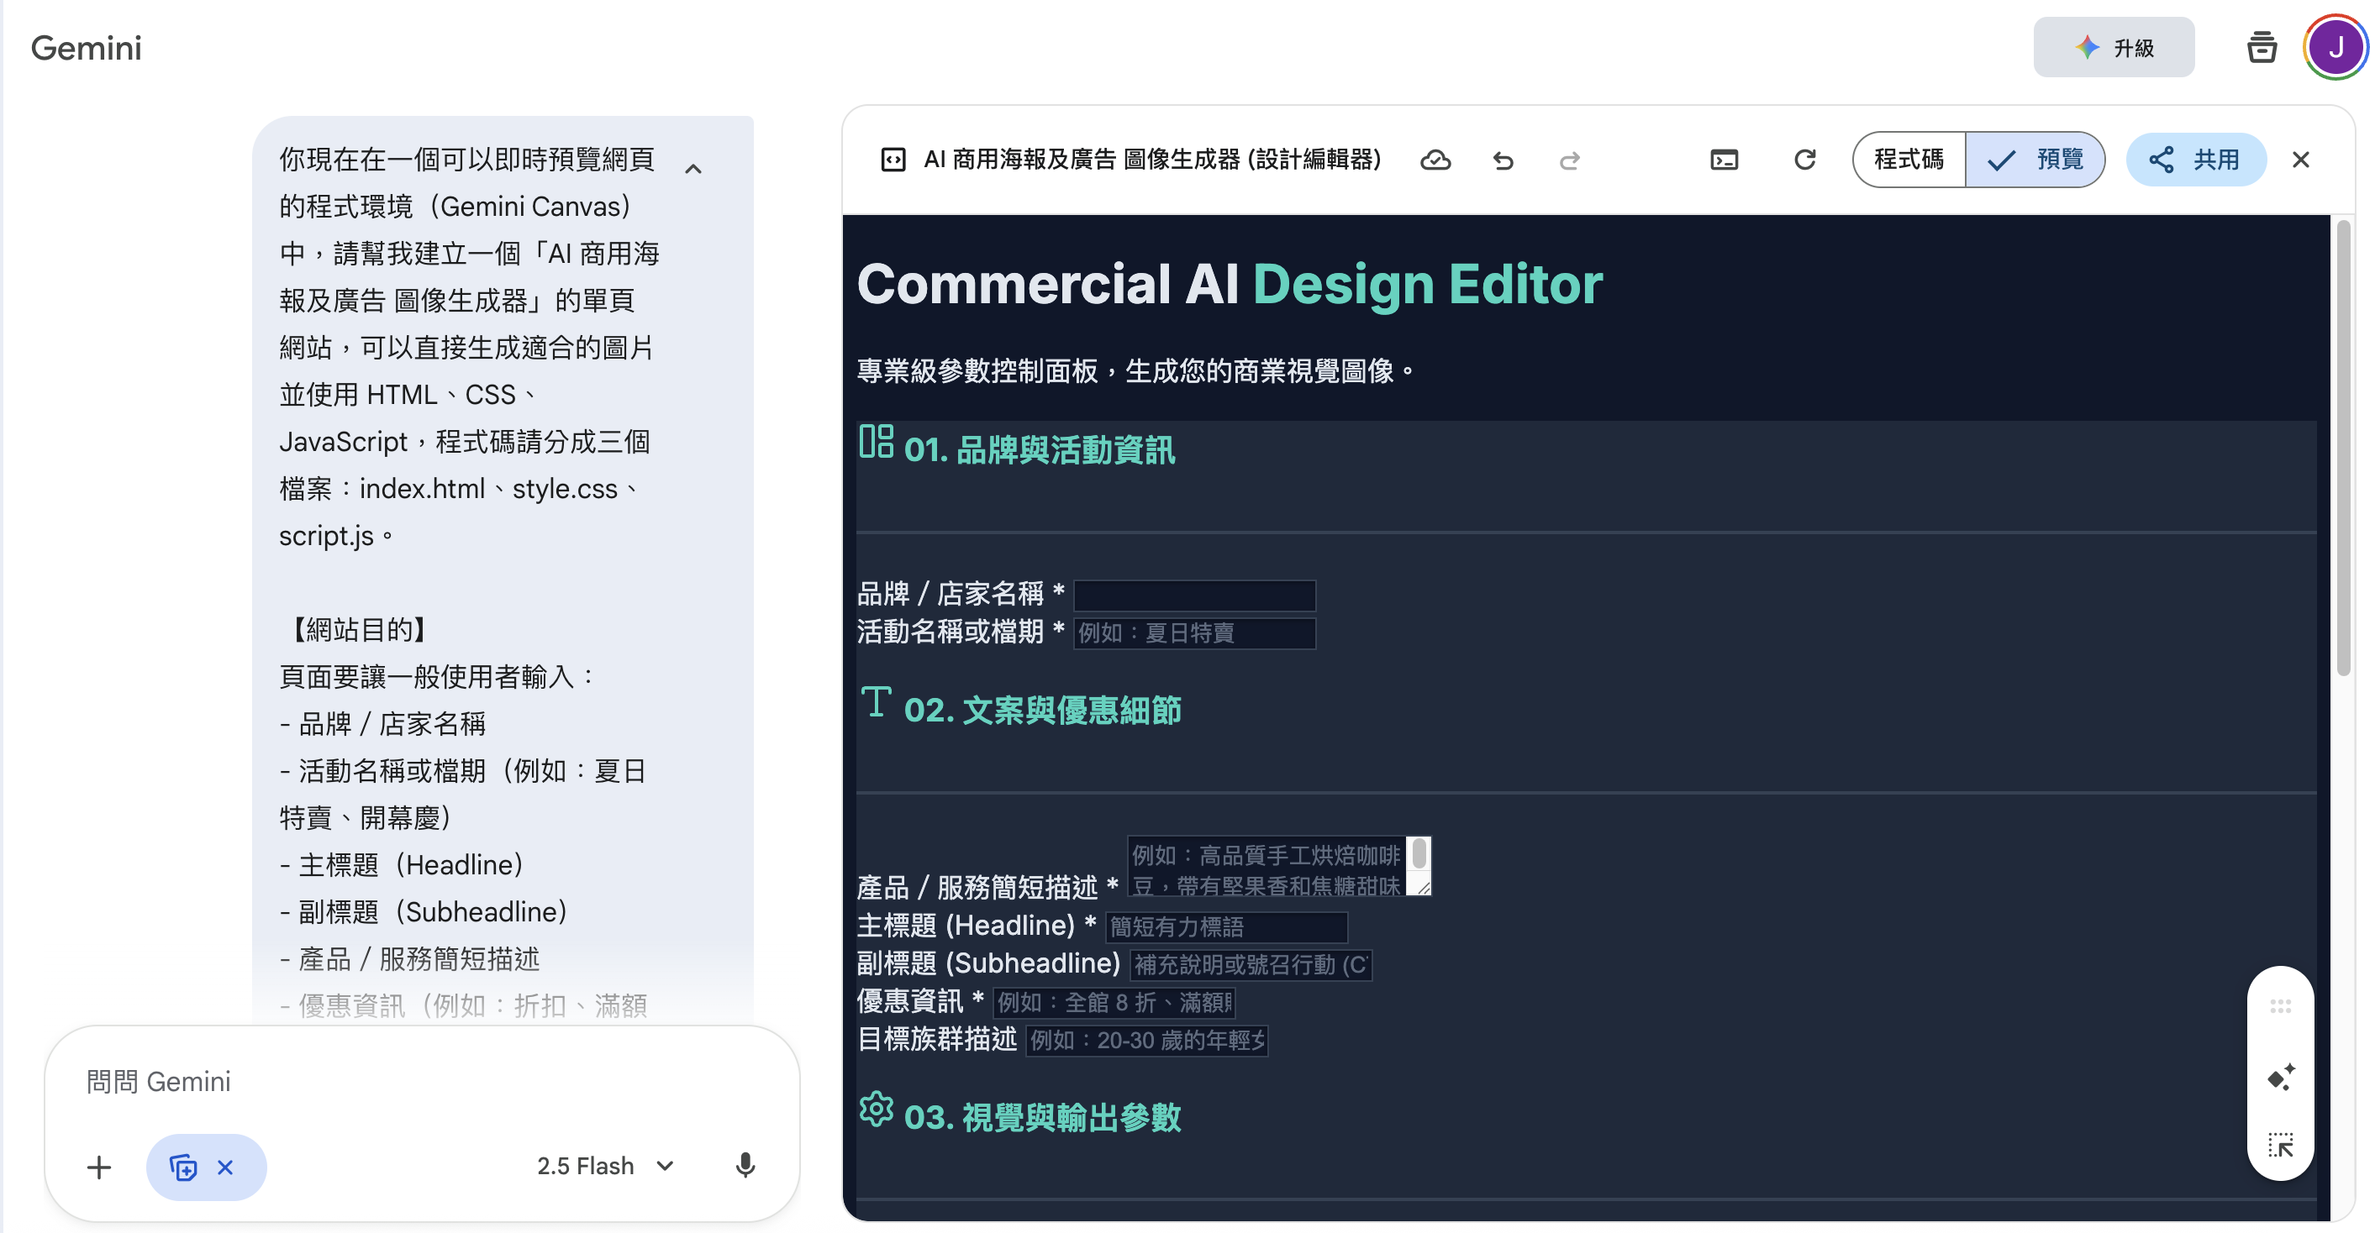Screen dimensions: 2375x1233
Task: Switch to the 程式碼 code view
Action: pos(1909,160)
